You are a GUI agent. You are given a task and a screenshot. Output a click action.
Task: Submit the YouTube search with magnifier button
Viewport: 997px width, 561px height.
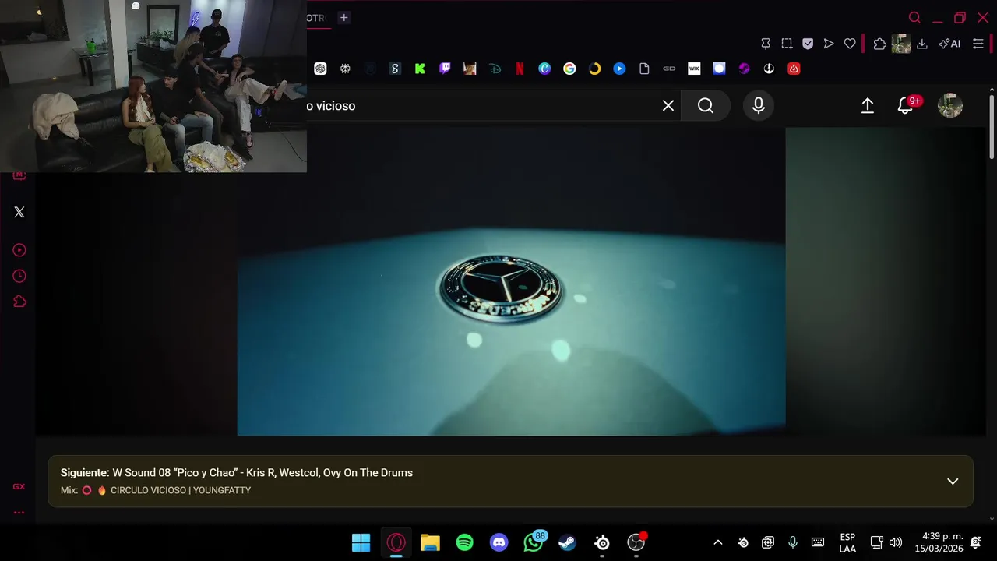point(706,105)
